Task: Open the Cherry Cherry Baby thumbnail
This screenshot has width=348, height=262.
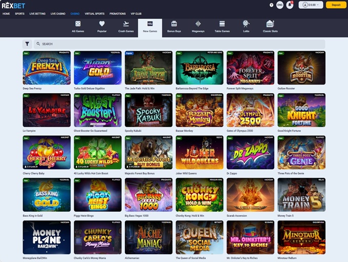Action: [x=47, y=153]
